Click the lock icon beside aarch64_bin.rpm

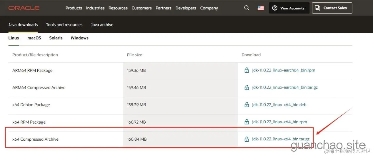coord(247,70)
